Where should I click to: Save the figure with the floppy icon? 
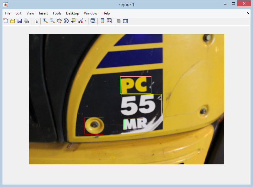coord(20,21)
